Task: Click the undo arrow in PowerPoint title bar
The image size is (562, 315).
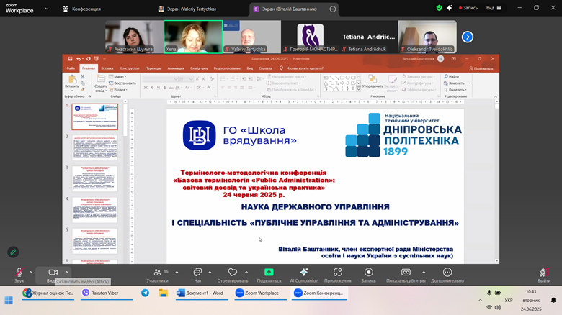Action: (x=79, y=59)
